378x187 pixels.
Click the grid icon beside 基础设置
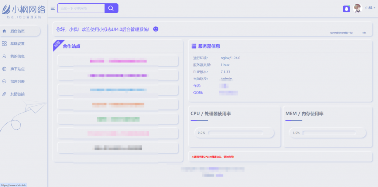4,44
